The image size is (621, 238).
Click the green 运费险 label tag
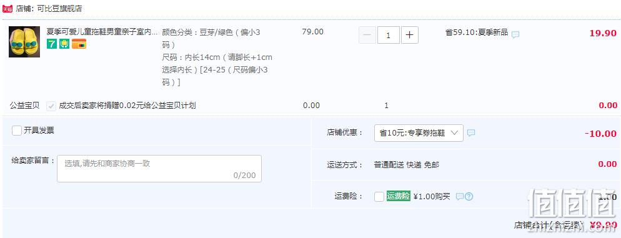399,196
